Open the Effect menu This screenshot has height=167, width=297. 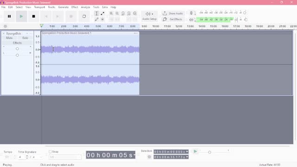coord(75,7)
